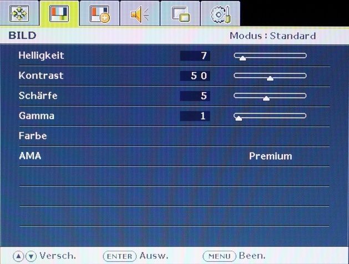Open the PIP overlapping windows tab icon

click(180, 14)
